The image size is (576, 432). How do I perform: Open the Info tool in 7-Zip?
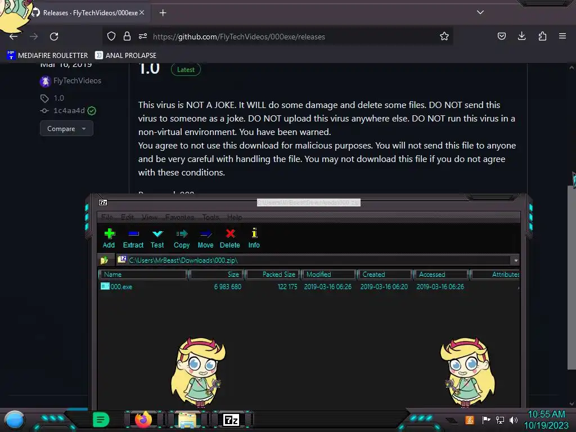coord(254,238)
